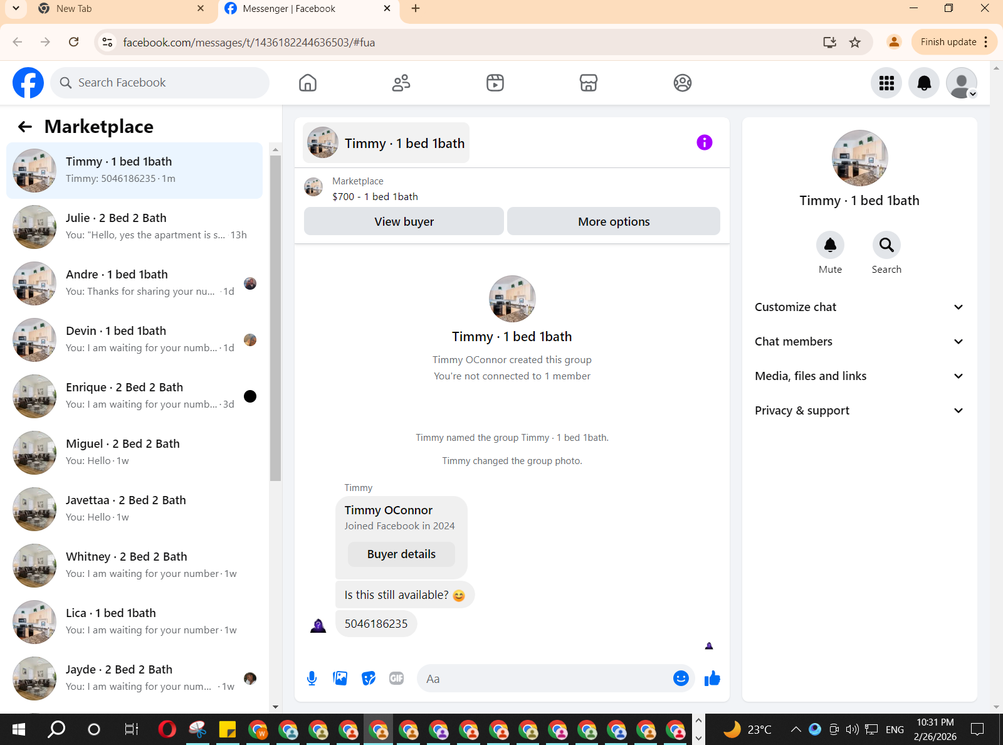This screenshot has height=745, width=1003.
Task: Open Chrome profile avatar icon
Action: (894, 42)
